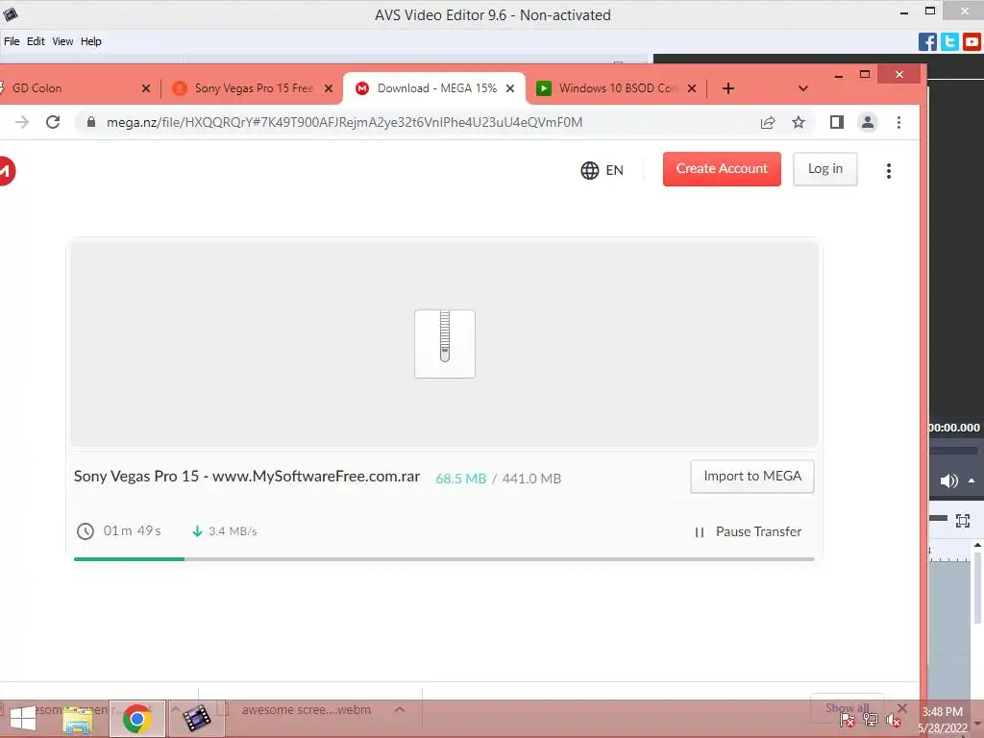This screenshot has width=984, height=738.
Task: Click the 68.5 MB downloaded size text
Action: click(x=460, y=479)
